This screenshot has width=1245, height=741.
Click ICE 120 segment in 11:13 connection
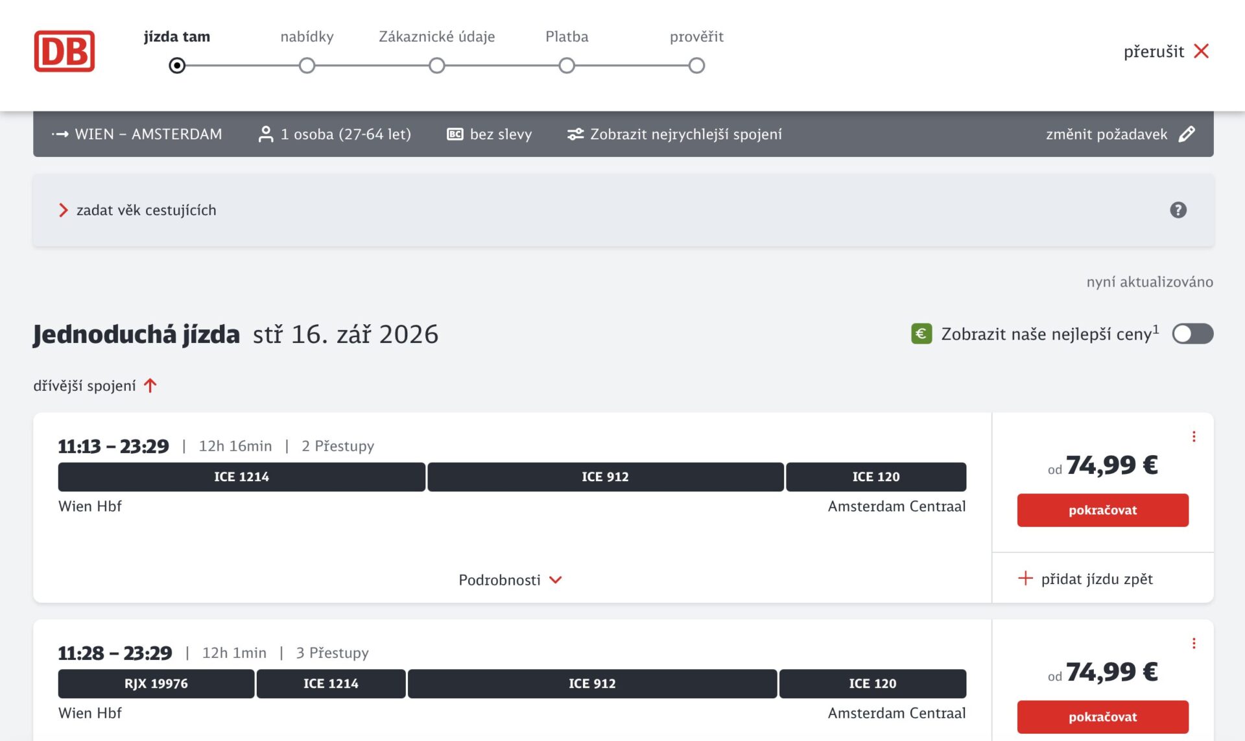point(876,477)
